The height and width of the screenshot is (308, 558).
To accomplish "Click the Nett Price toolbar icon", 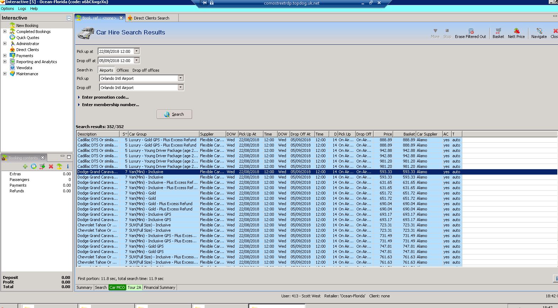I will (x=516, y=31).
